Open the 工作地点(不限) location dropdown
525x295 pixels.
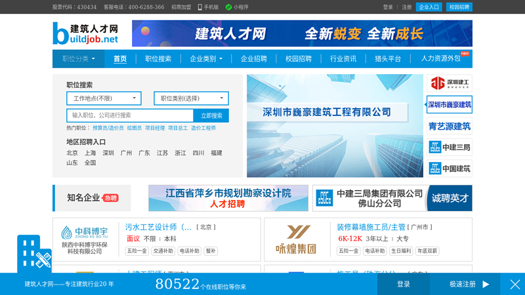104,98
